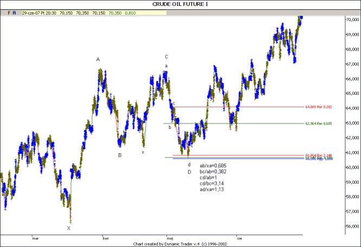The image size is (361, 247).
Task: Click the CRUDE OIL FUTURE I chart title
Action: coord(181,3)
